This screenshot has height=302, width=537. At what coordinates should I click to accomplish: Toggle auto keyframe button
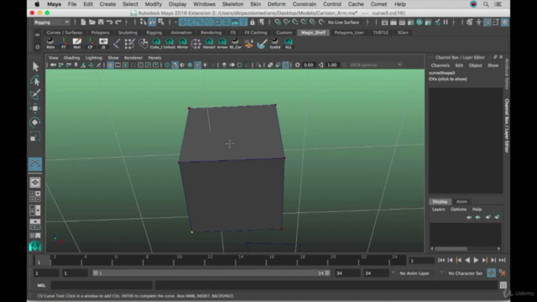click(491, 273)
